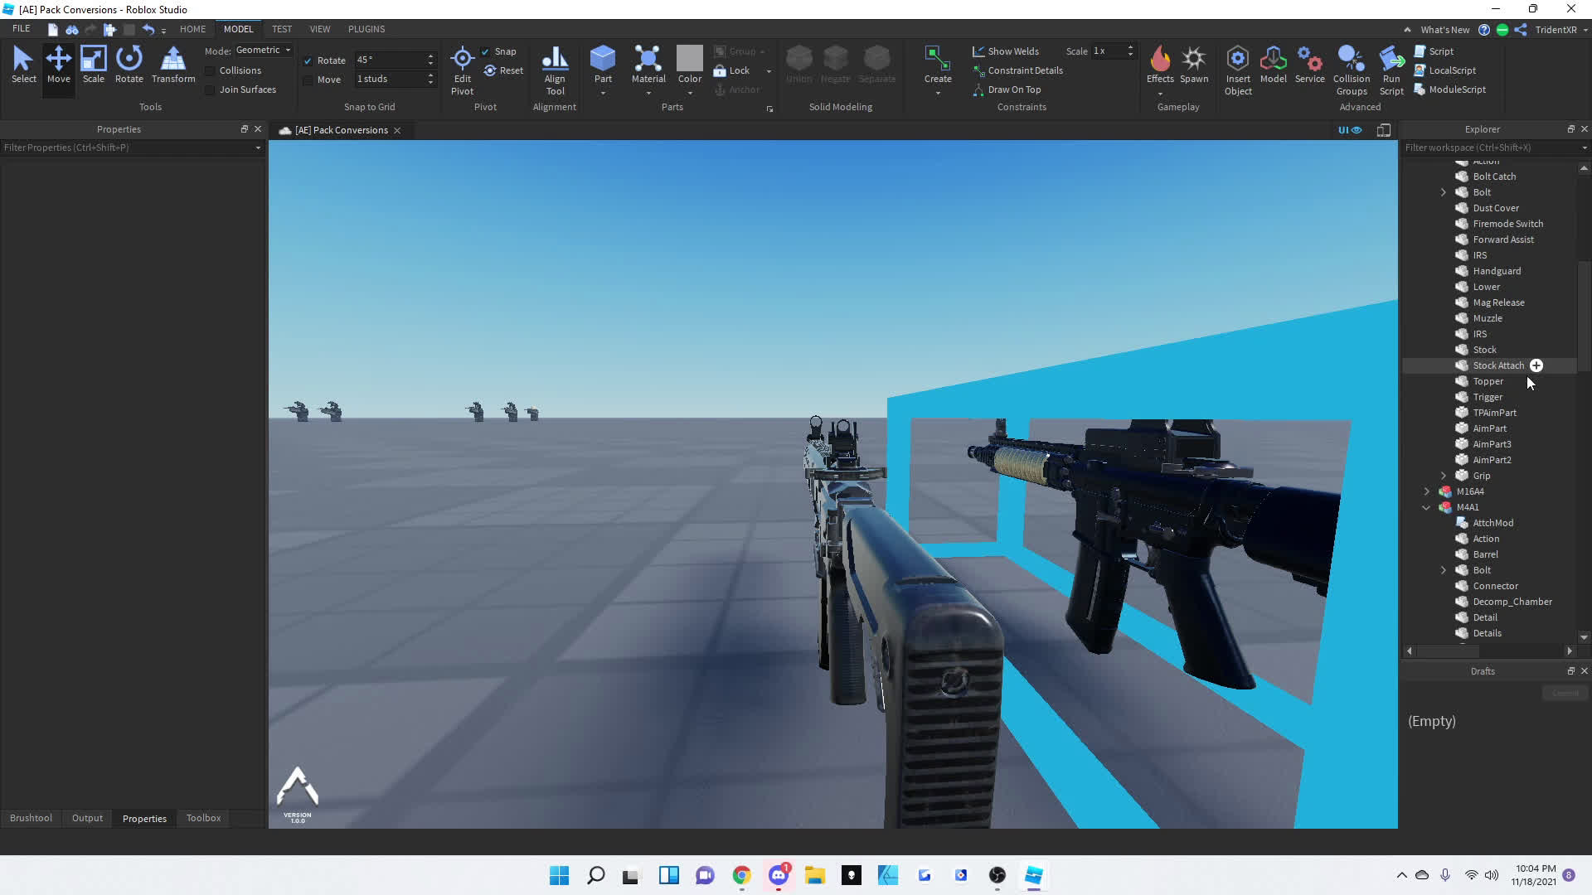Activate the Scale tool
The image size is (1592, 895).
(93, 65)
